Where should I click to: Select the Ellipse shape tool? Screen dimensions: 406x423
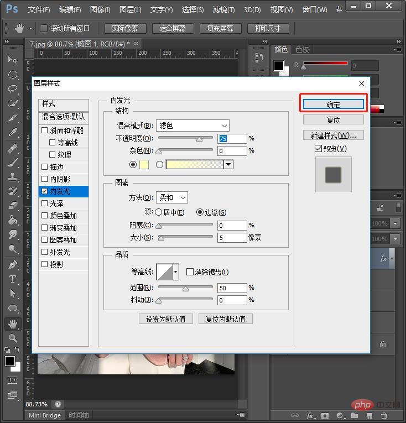12,308
